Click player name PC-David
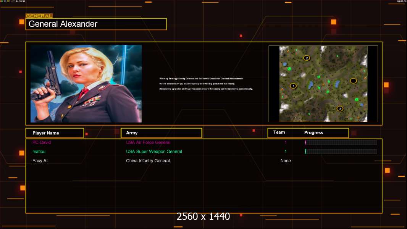The width and height of the screenshot is (407, 229). tap(42, 142)
